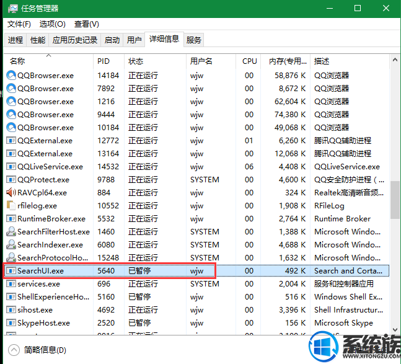Click the services.exe process icon

(11, 283)
